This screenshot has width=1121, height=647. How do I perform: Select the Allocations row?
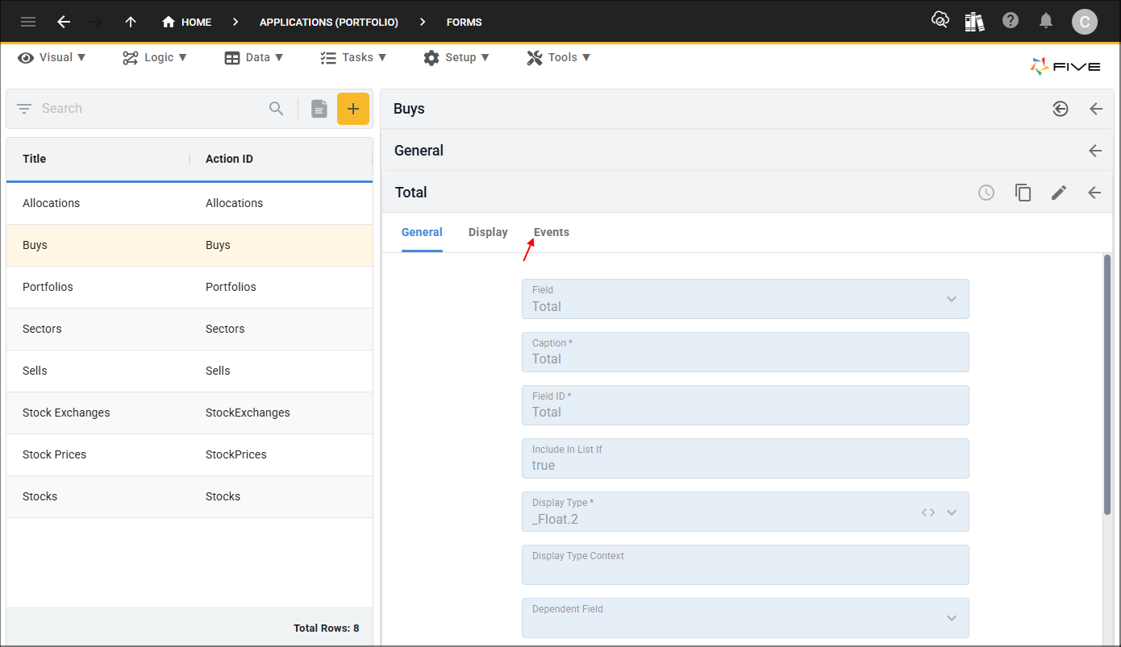(x=190, y=203)
